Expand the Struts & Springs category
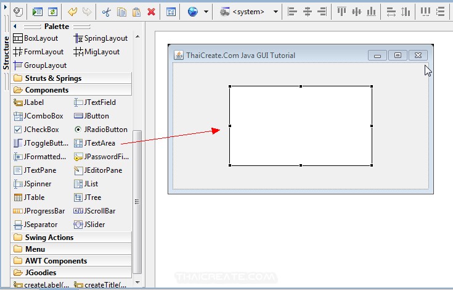 [x=71, y=78]
